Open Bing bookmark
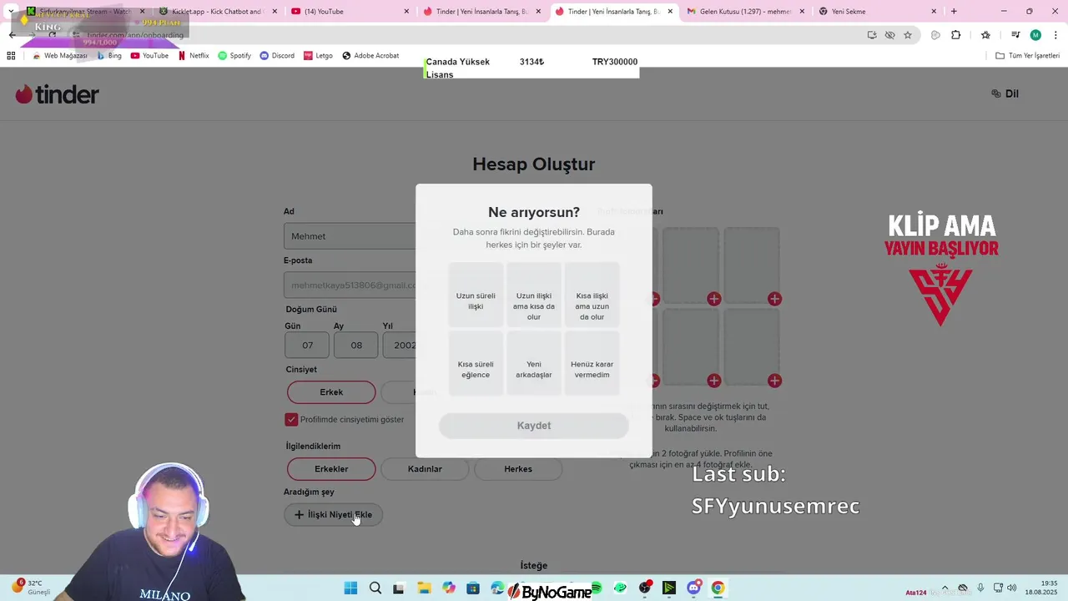The image size is (1068, 601). [108, 56]
